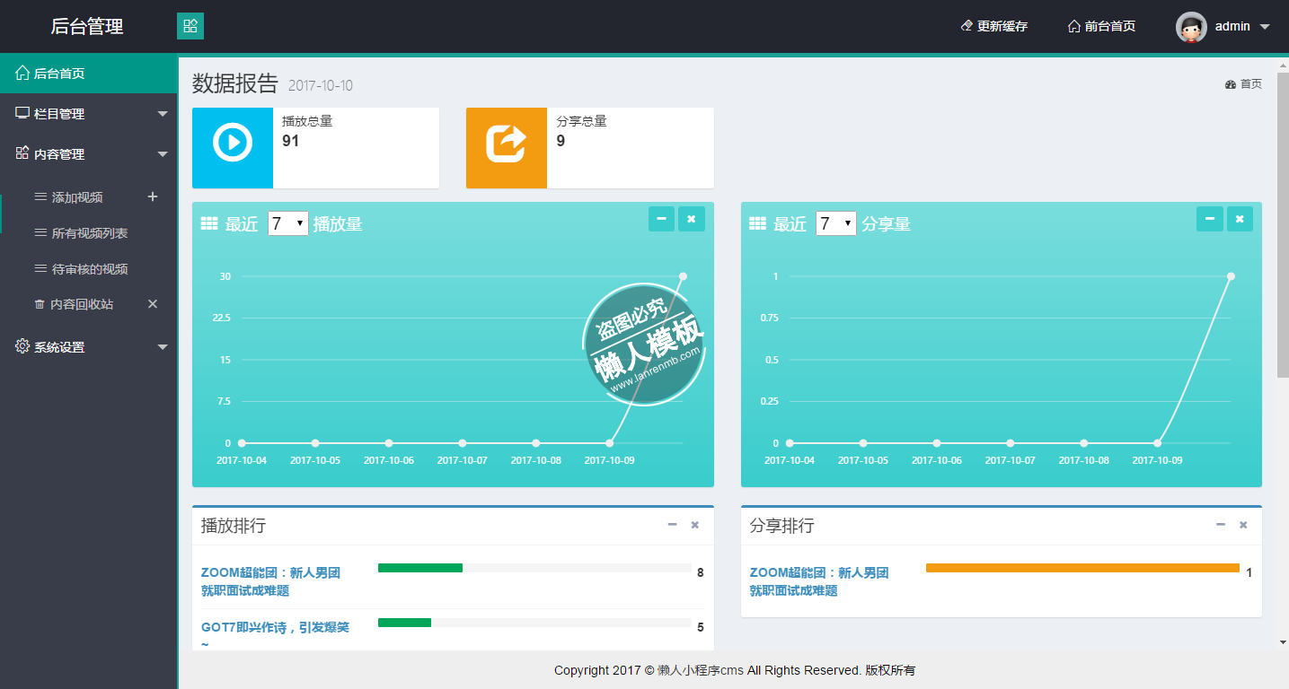The height and width of the screenshot is (689, 1289).
Task: Close the 播放量 chart panel
Action: pyautogui.click(x=692, y=219)
